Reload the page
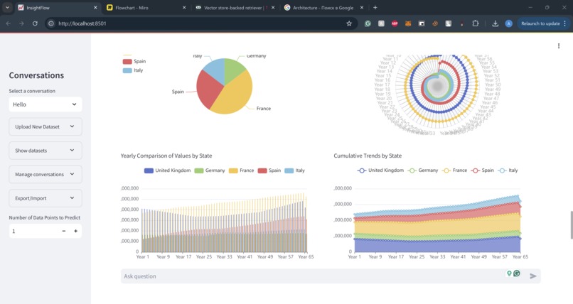 35,23
